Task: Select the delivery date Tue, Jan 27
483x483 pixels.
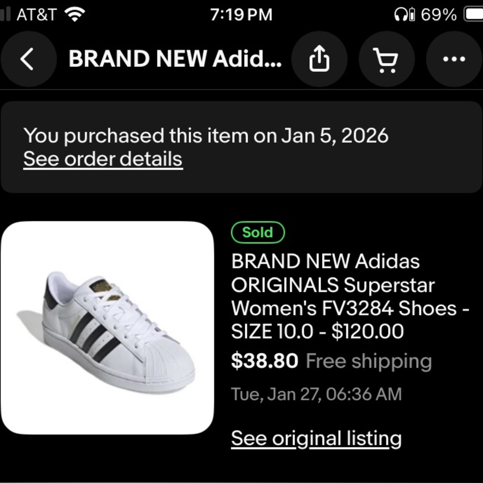Action: click(x=316, y=394)
